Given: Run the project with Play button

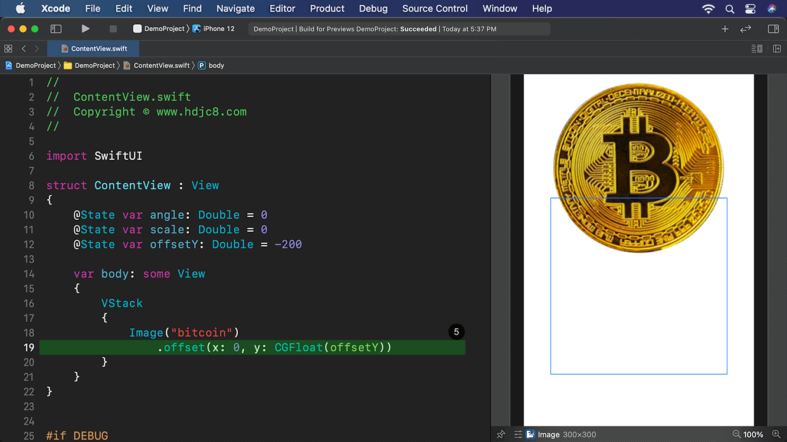Looking at the screenshot, I should tap(86, 29).
